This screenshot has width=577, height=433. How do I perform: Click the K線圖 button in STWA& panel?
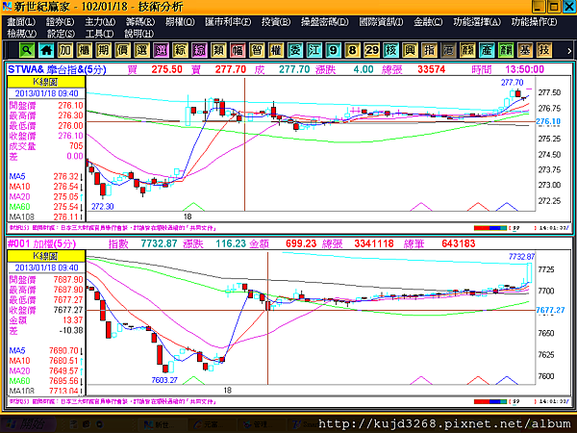(x=46, y=82)
